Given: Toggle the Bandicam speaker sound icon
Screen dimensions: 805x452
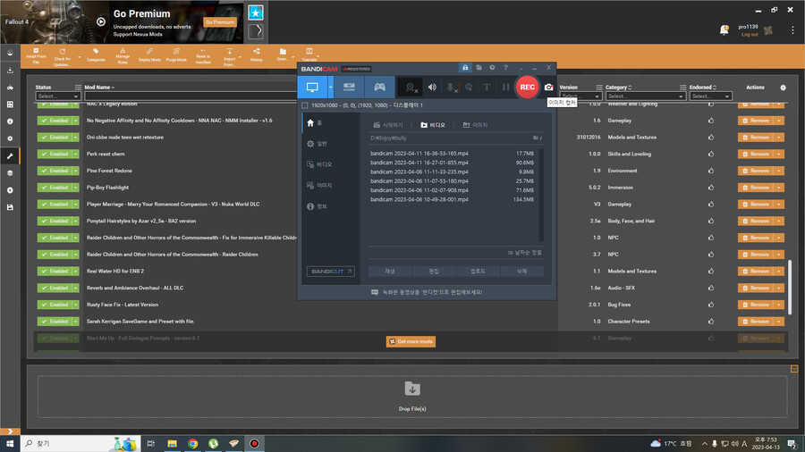Looking at the screenshot, I should click(x=432, y=87).
